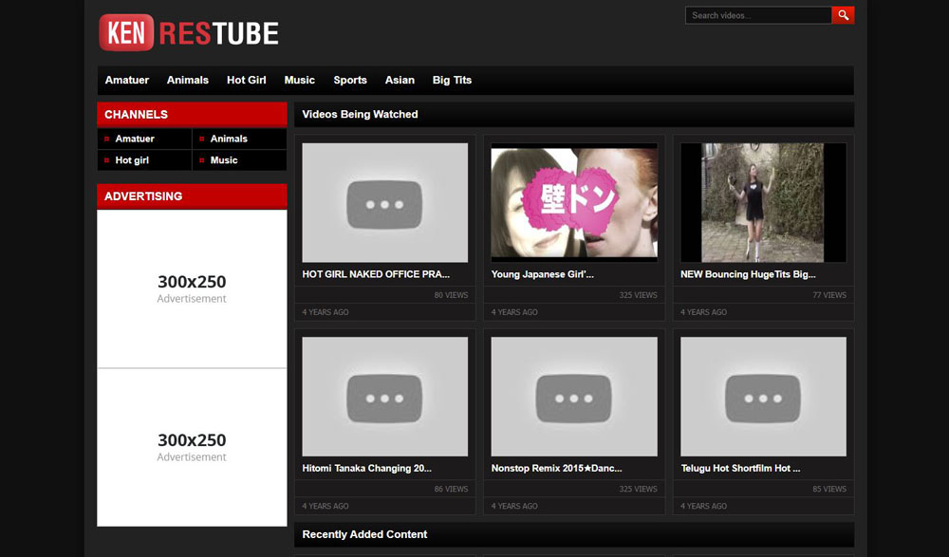Click the CHANNELS sidebar header

coord(192,115)
